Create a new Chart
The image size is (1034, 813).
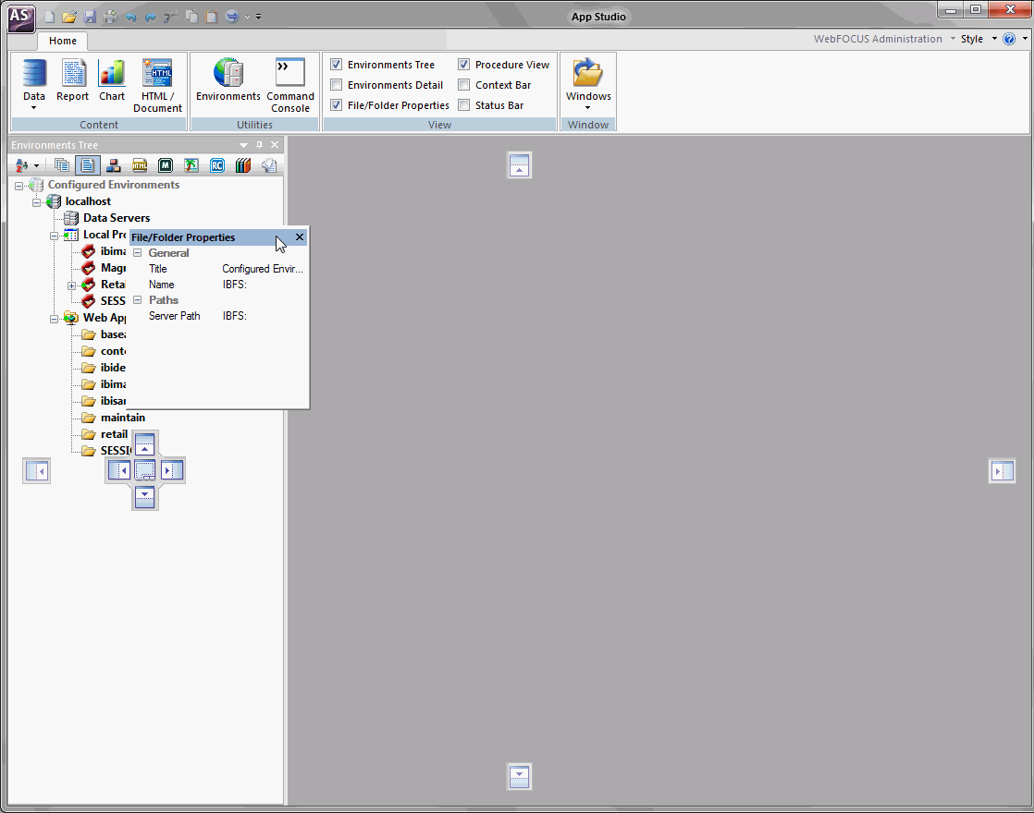(x=111, y=80)
